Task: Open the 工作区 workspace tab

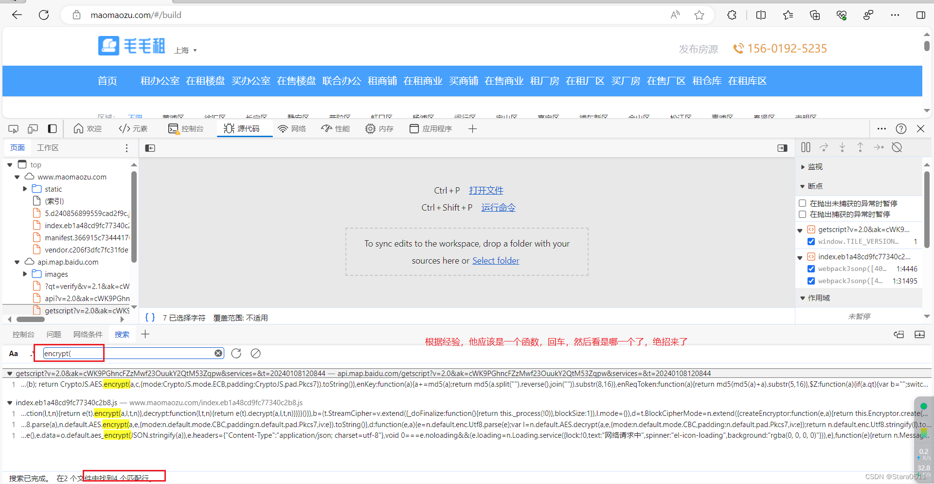Action: [x=48, y=148]
